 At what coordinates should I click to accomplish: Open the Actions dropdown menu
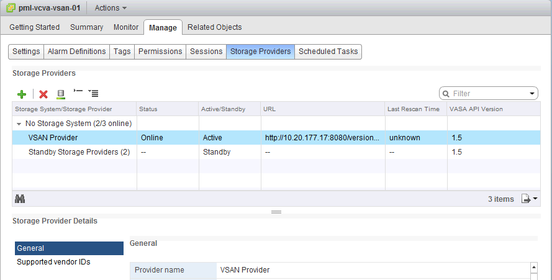[111, 9]
